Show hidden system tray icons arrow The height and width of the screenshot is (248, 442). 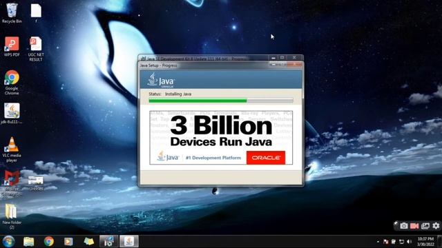(x=378, y=242)
